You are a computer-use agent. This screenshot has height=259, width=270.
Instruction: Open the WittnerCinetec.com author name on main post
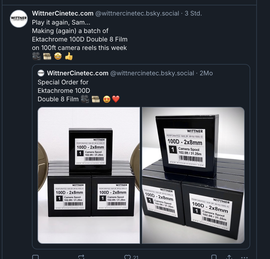pos(63,13)
